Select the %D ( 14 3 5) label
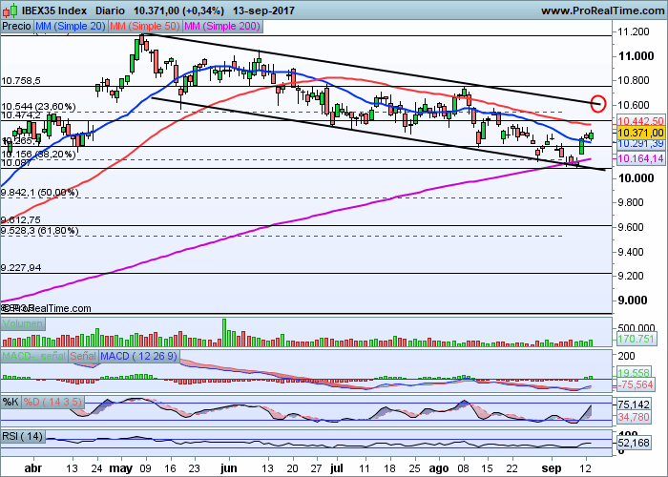 (52, 402)
